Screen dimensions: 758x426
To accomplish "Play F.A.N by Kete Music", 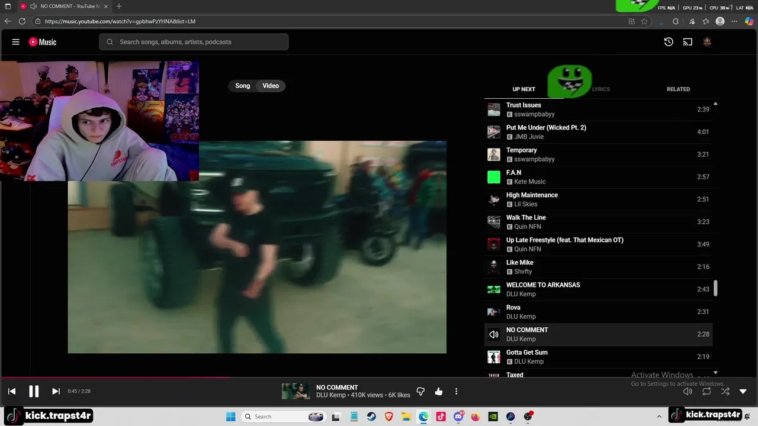I will 598,177.
